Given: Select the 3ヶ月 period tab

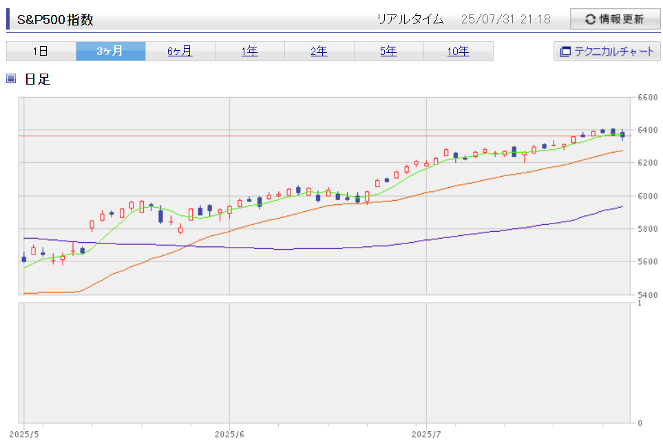Looking at the screenshot, I should pos(111,51).
